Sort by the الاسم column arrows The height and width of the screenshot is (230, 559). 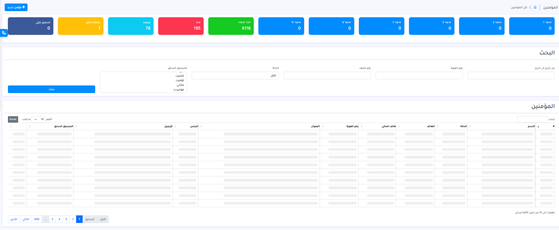pyautogui.click(x=538, y=126)
